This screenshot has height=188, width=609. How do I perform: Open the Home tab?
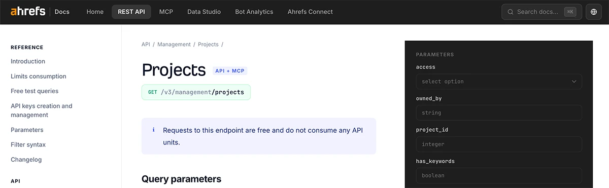click(95, 12)
